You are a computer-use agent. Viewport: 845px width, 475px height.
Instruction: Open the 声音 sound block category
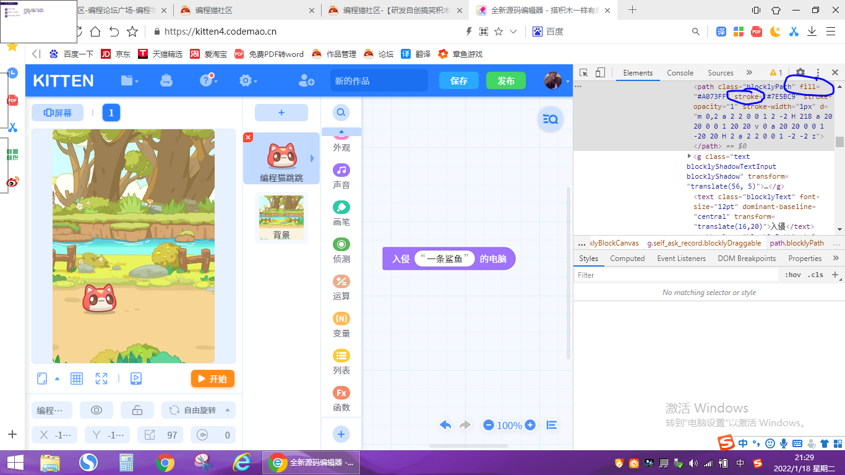click(341, 176)
